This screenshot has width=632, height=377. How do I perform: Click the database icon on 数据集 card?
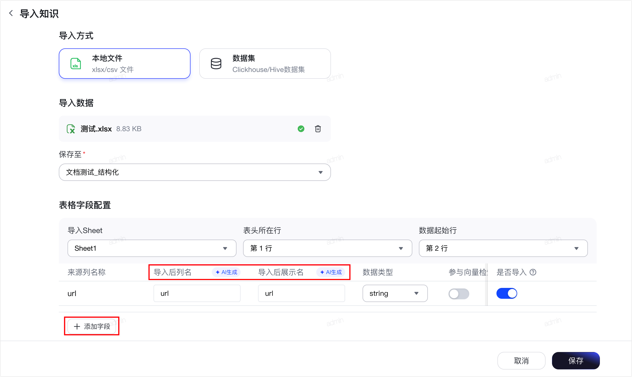216,64
